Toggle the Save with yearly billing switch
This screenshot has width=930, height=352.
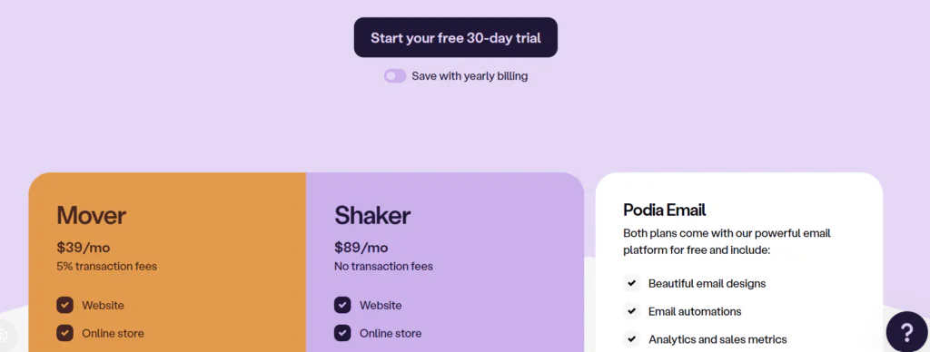pyautogui.click(x=395, y=76)
